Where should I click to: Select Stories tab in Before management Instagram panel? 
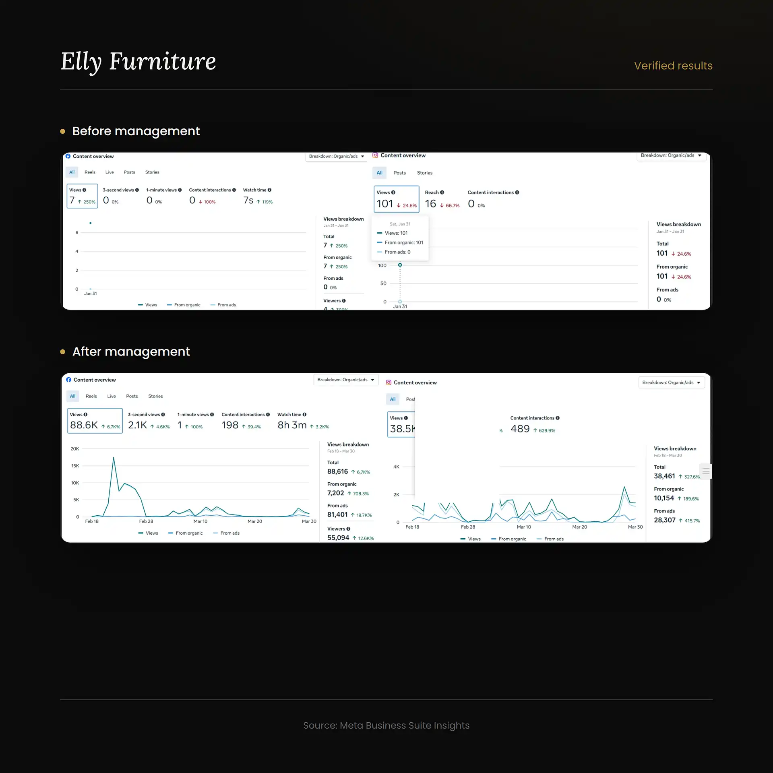[425, 173]
